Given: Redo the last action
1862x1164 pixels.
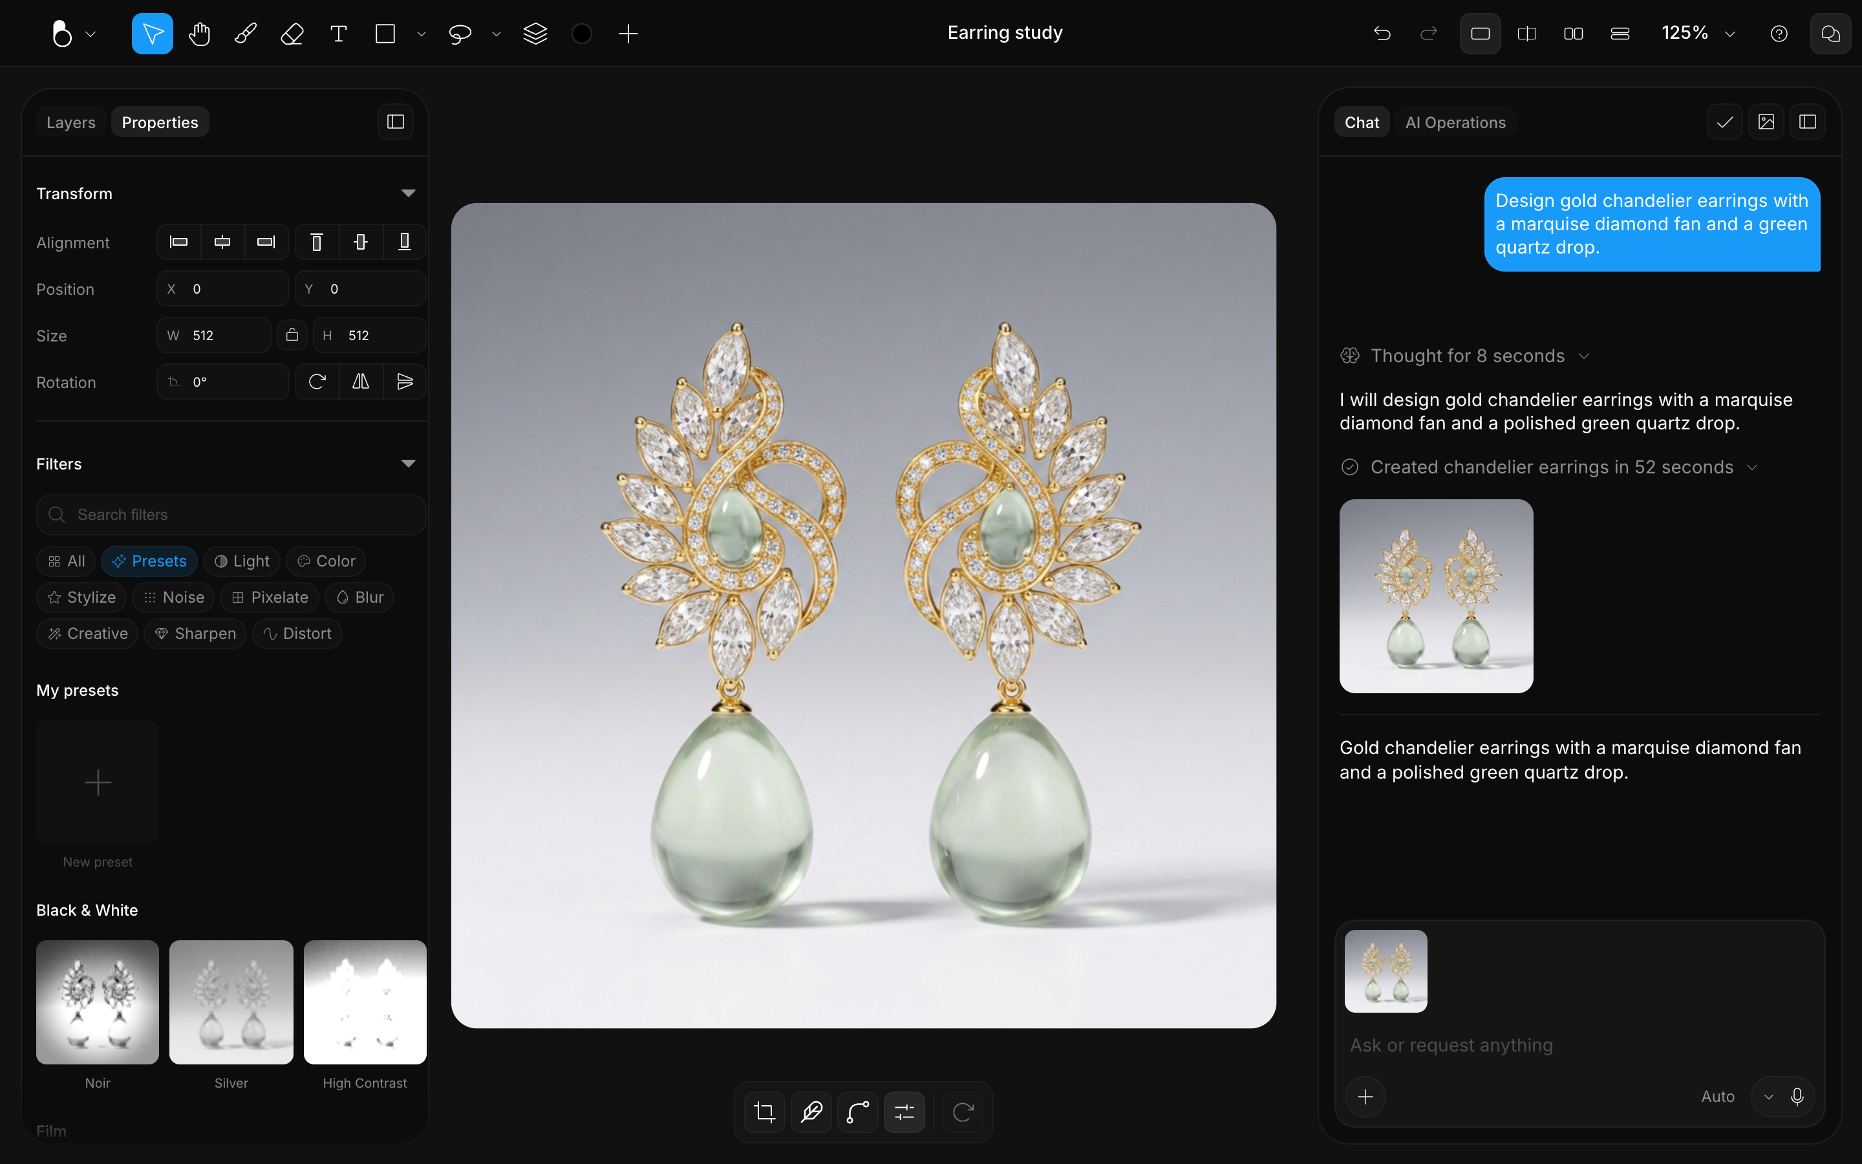Looking at the screenshot, I should [1429, 33].
